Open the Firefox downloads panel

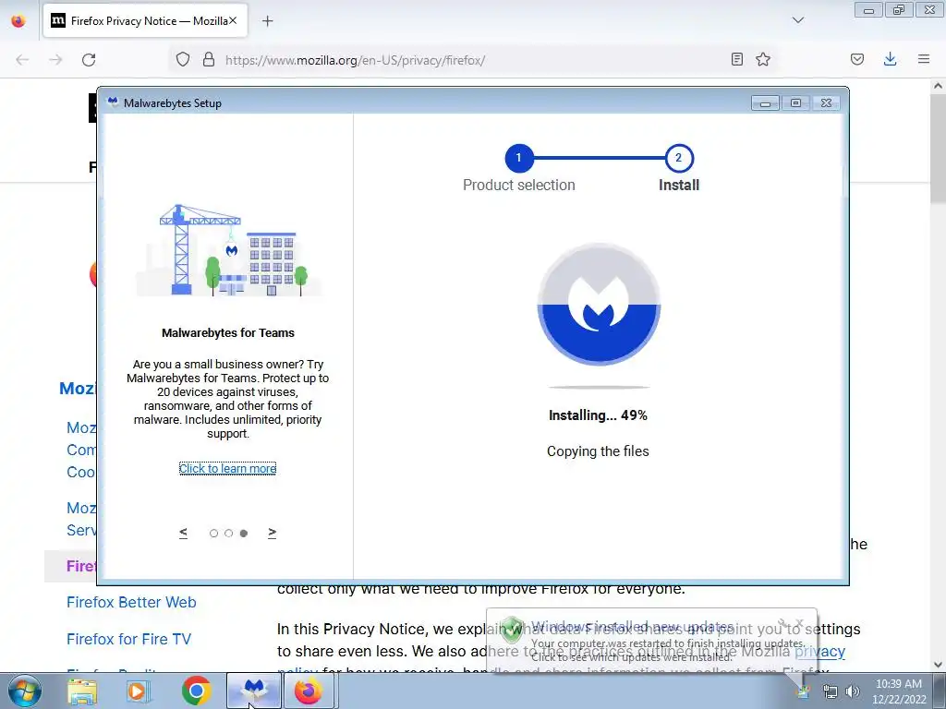pos(890,59)
